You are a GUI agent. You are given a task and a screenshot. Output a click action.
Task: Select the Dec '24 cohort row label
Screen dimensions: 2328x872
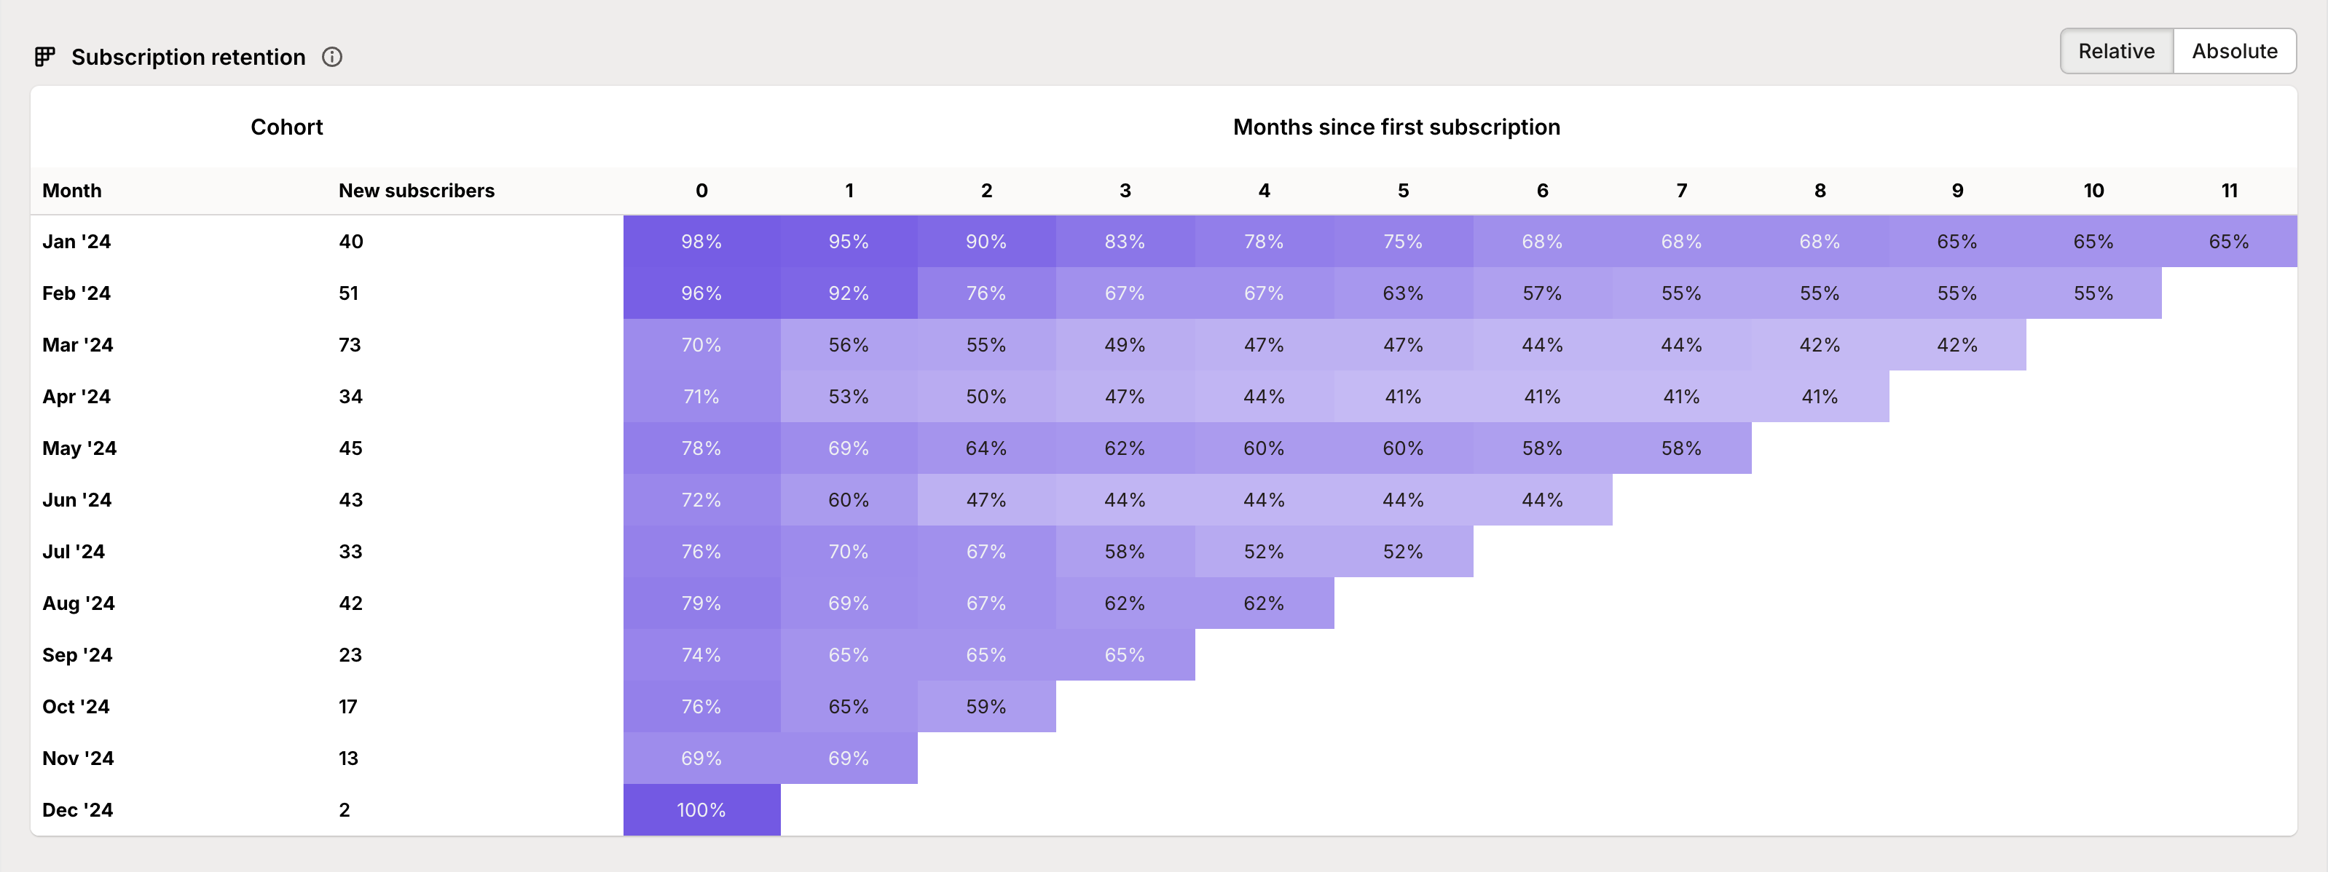(76, 809)
